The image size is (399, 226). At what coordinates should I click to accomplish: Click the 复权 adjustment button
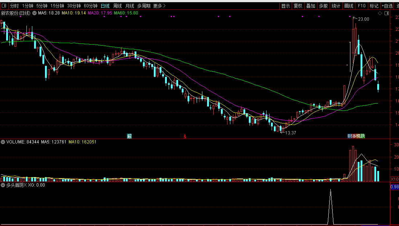pyautogui.click(x=298, y=5)
